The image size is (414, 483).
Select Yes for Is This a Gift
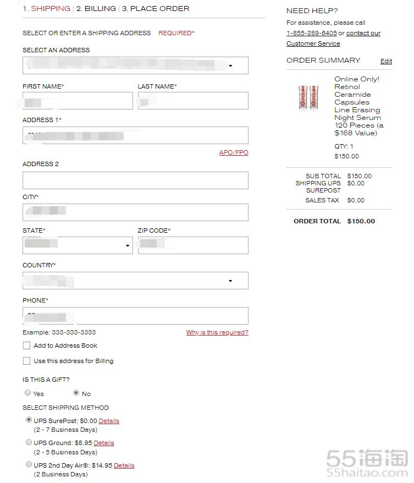click(x=27, y=393)
